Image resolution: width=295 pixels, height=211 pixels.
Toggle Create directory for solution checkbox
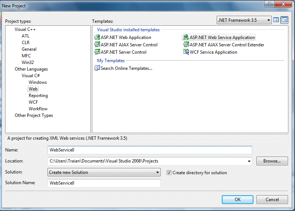[169, 172]
